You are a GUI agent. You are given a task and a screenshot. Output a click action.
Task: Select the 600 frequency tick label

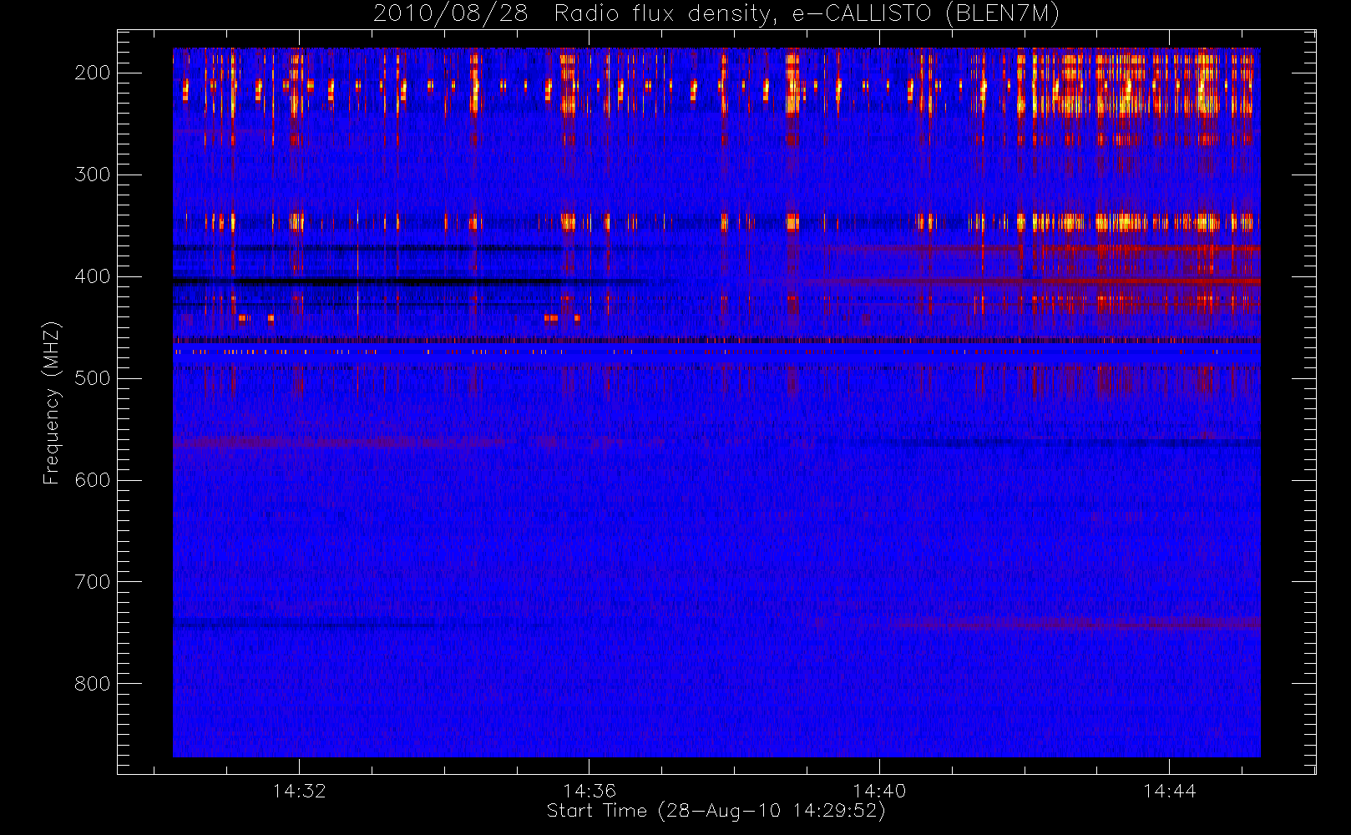pos(92,480)
